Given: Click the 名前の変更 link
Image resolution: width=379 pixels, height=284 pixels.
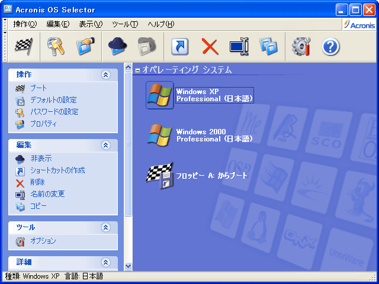Looking at the screenshot, I should coord(47,194).
